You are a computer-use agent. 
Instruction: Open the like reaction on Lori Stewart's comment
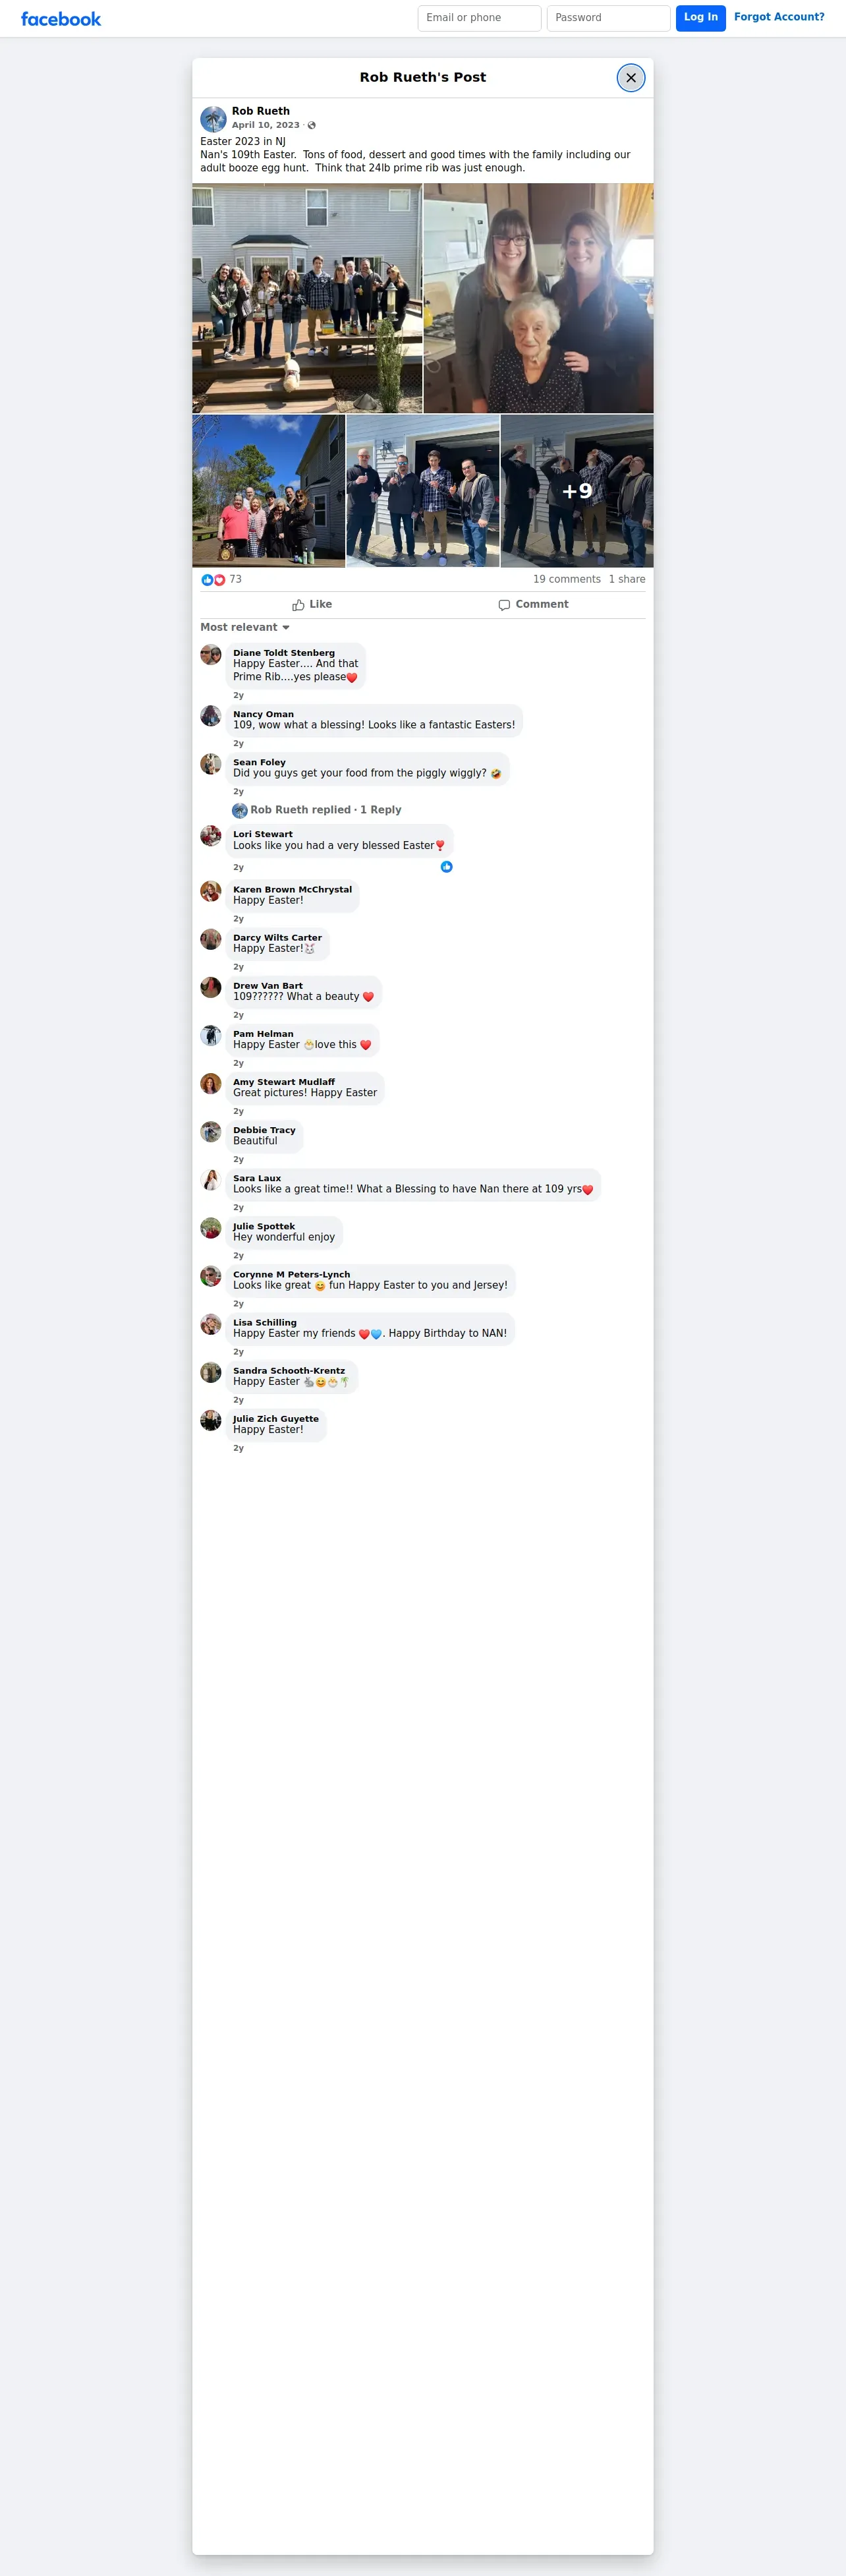tap(446, 867)
